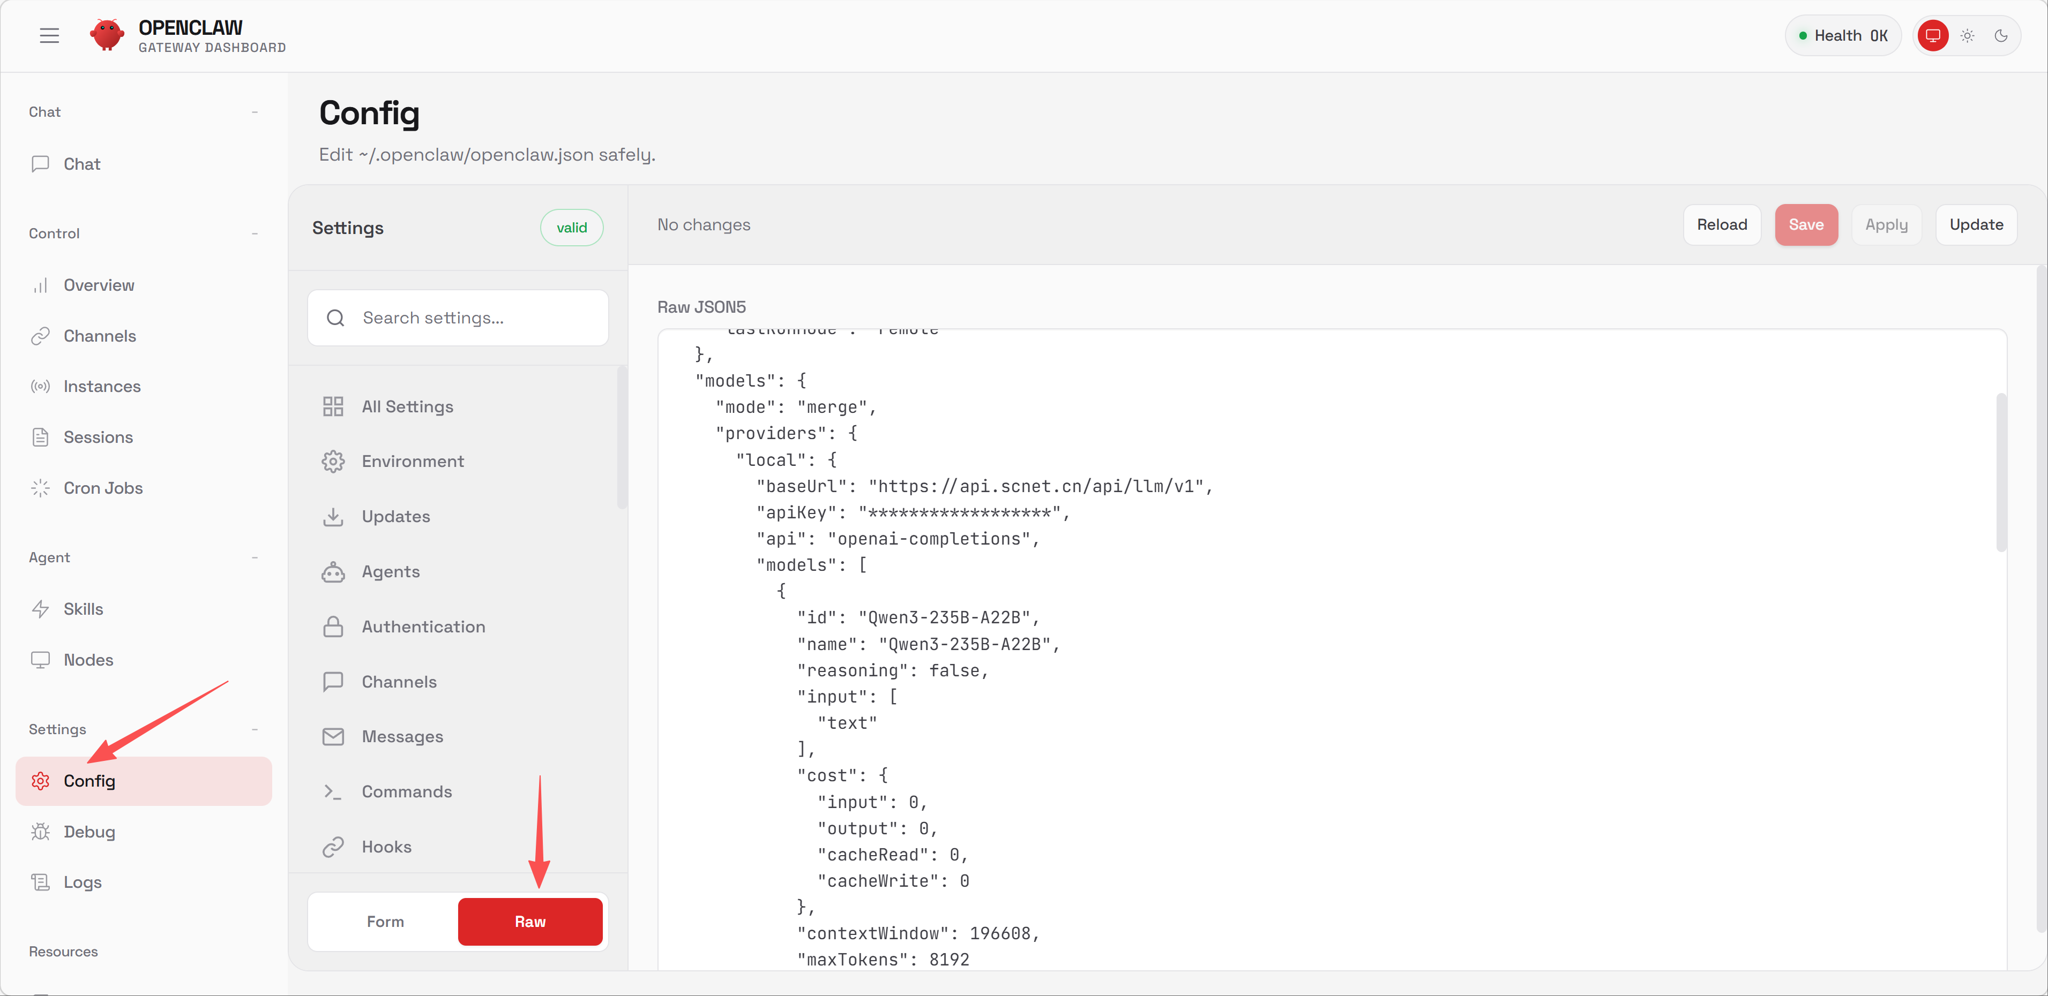Click the hamburger menu icon
This screenshot has height=996, width=2048.
pos(49,36)
